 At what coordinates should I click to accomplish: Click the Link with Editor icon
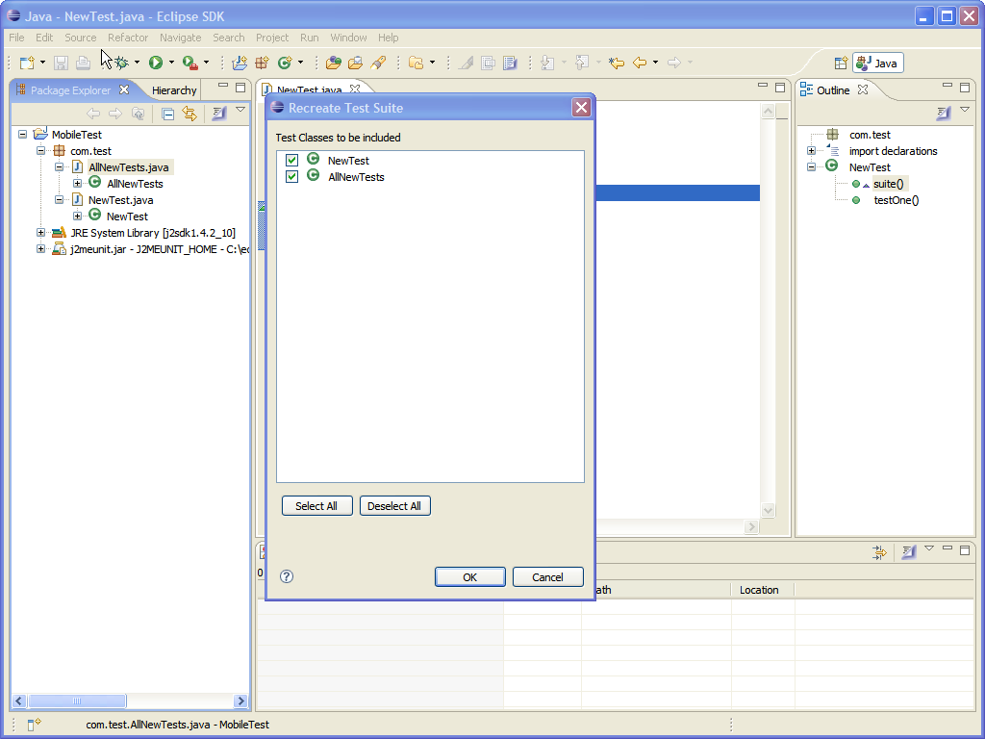pyautogui.click(x=189, y=114)
